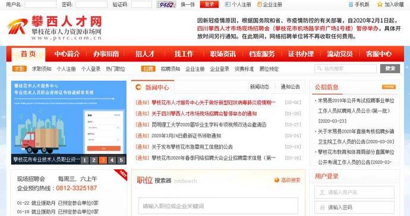The width and height of the screenshot is (410, 216).
Task: Go to banner slide 1
Action: point(84,160)
